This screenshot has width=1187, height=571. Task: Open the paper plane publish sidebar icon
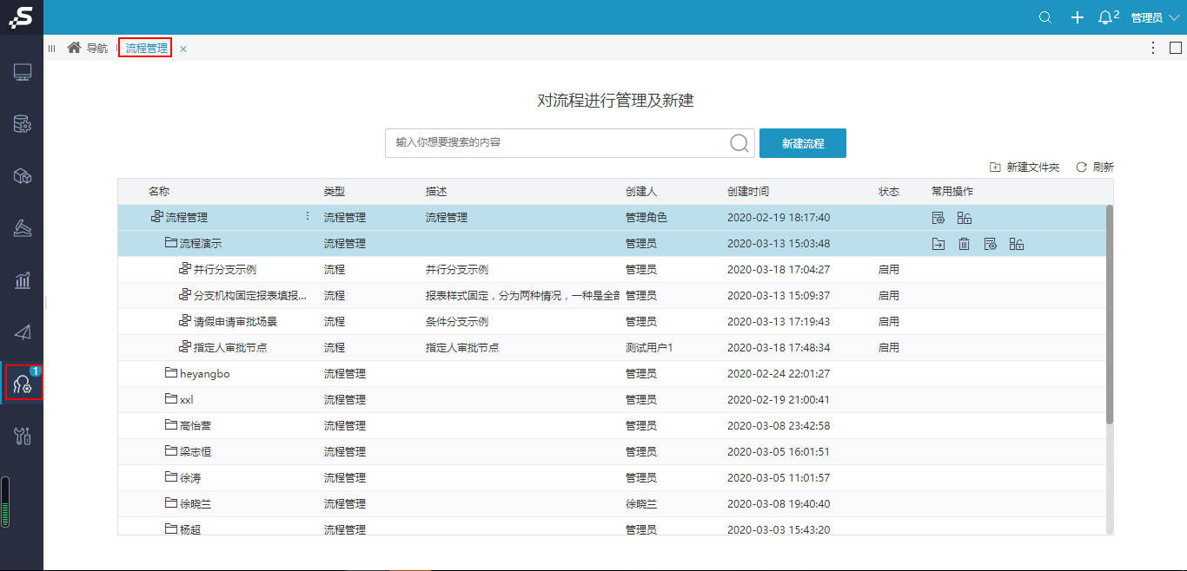point(23,331)
